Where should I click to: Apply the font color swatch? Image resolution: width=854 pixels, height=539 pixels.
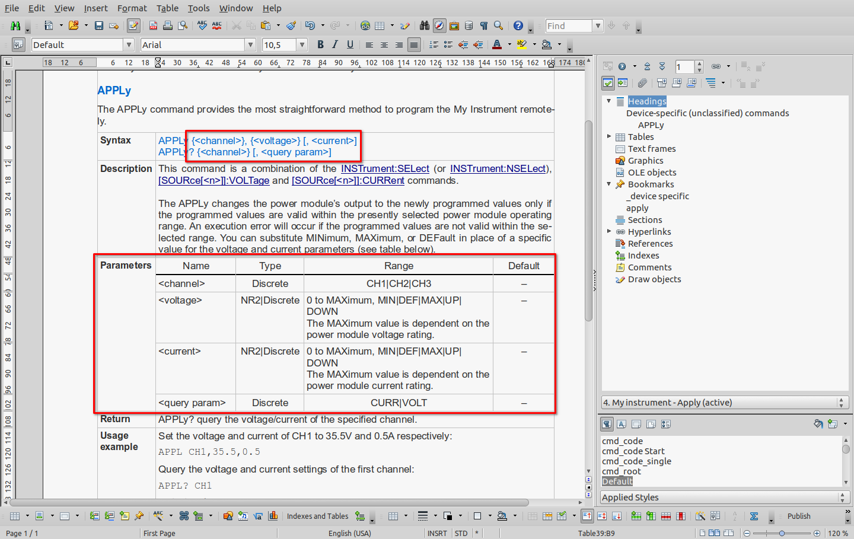pos(497,44)
